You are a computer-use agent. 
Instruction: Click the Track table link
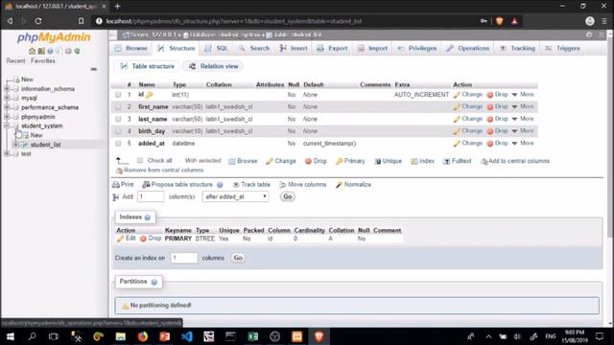pos(251,185)
